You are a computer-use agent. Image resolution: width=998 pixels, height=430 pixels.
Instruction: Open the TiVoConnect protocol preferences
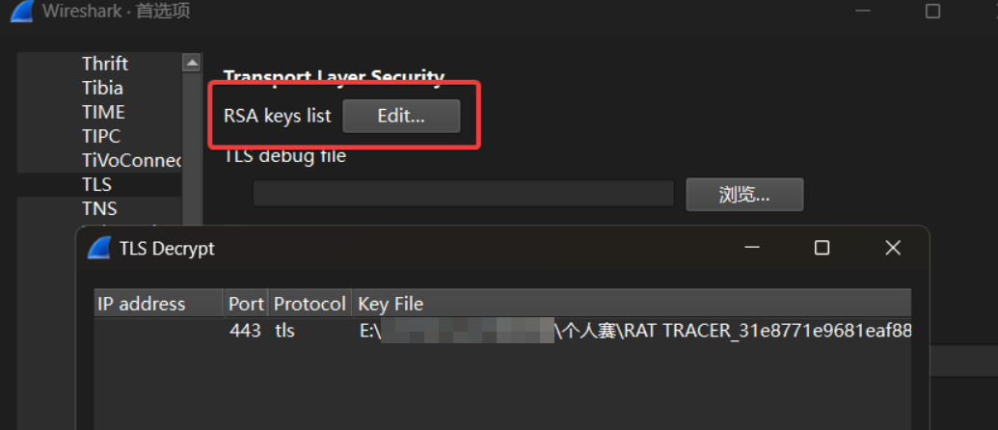point(132,160)
